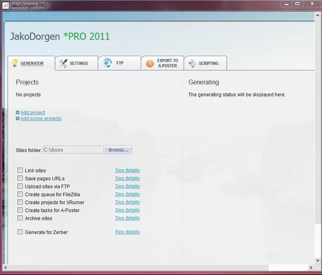
Task: Click the Add project link
Action: point(33,112)
